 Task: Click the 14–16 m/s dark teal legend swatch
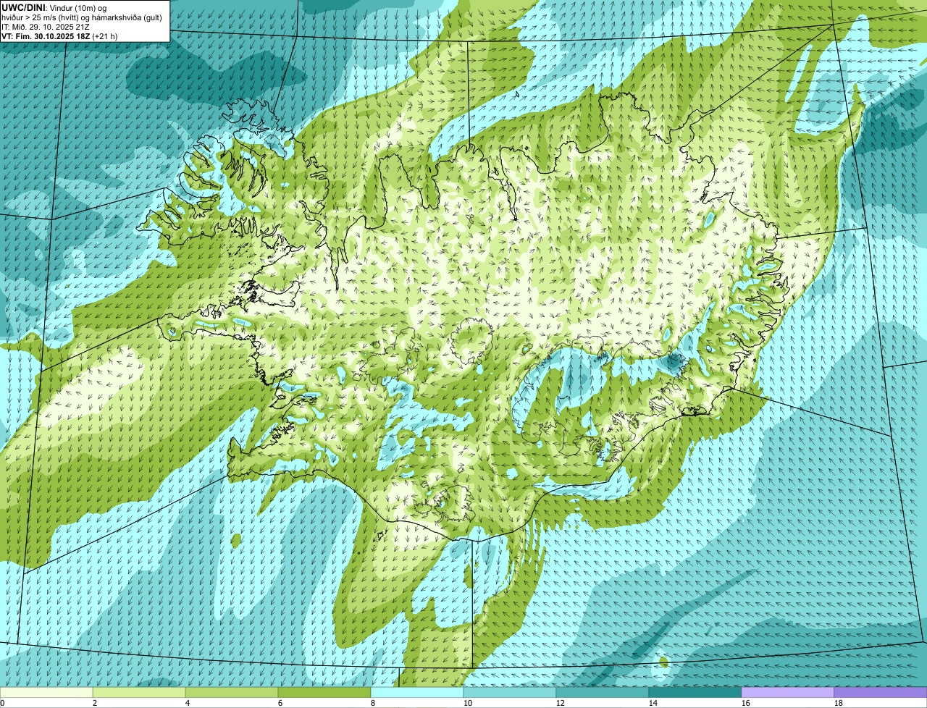[x=695, y=693]
